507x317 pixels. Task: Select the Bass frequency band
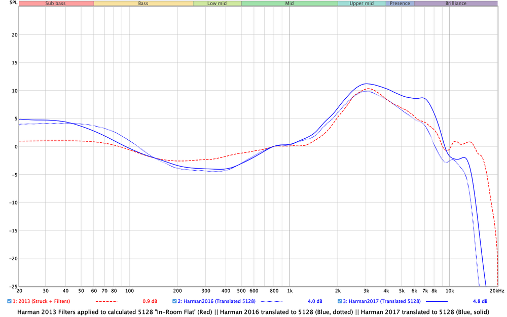click(x=143, y=3)
